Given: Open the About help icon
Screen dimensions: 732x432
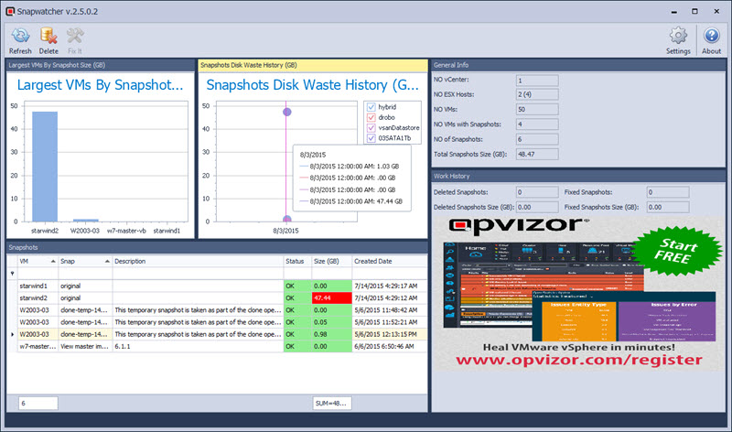Looking at the screenshot, I should point(712,36).
